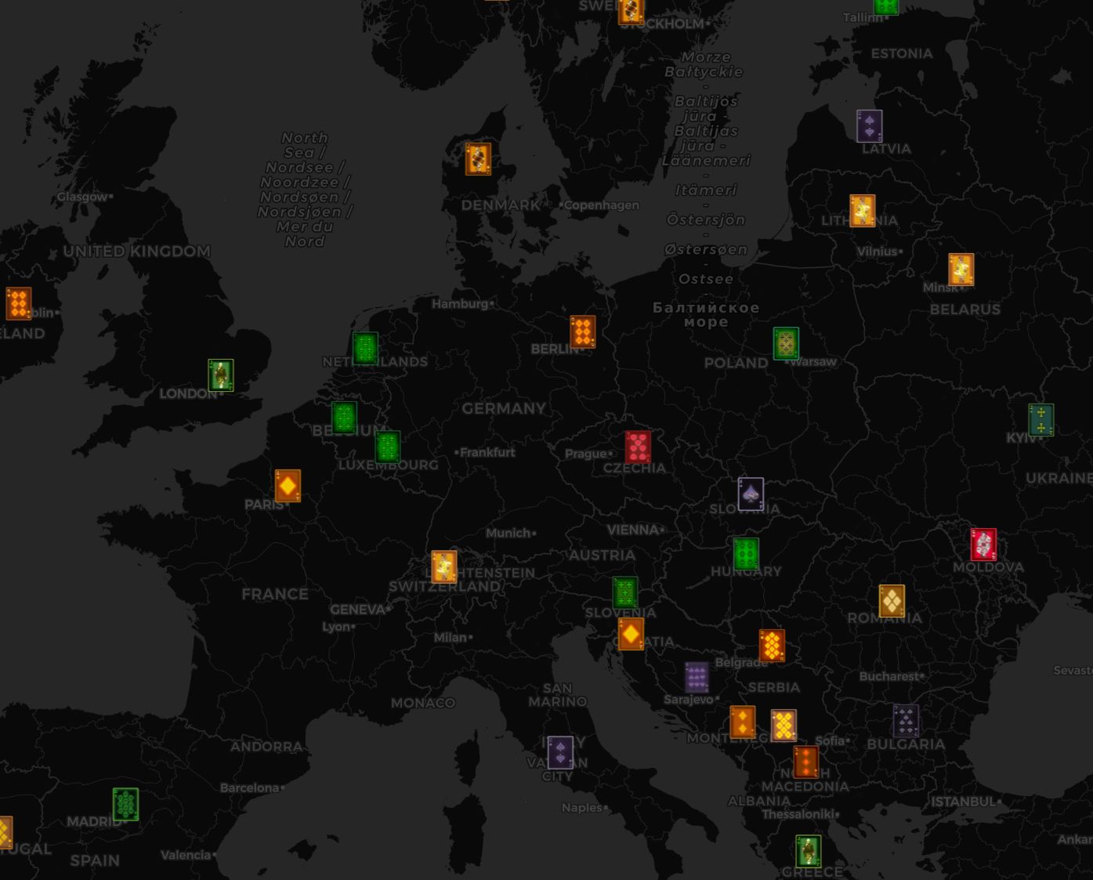1093x880 pixels.
Task: Select the tan diamonds card on Romania
Action: tap(892, 601)
